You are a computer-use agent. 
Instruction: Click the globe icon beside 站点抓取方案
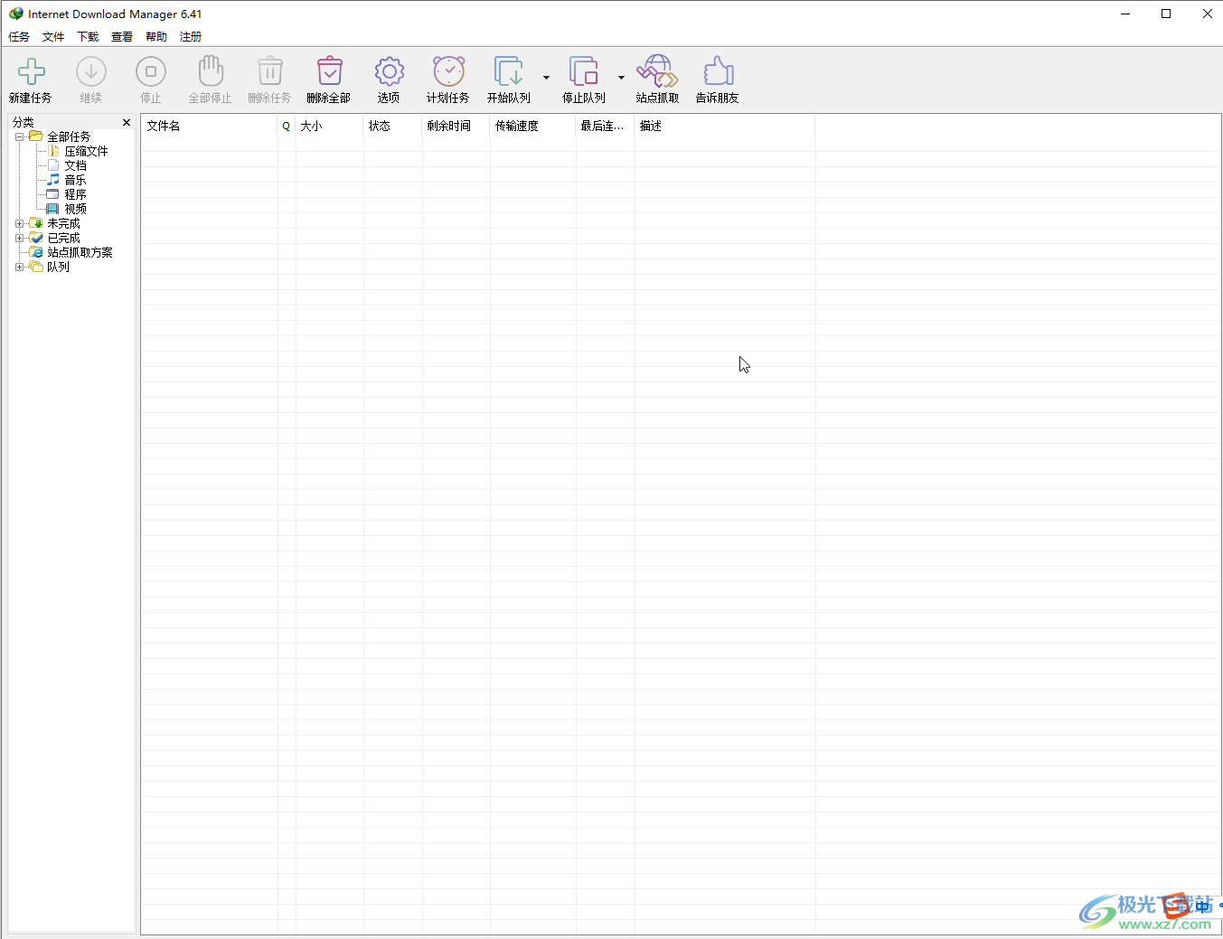click(x=36, y=252)
